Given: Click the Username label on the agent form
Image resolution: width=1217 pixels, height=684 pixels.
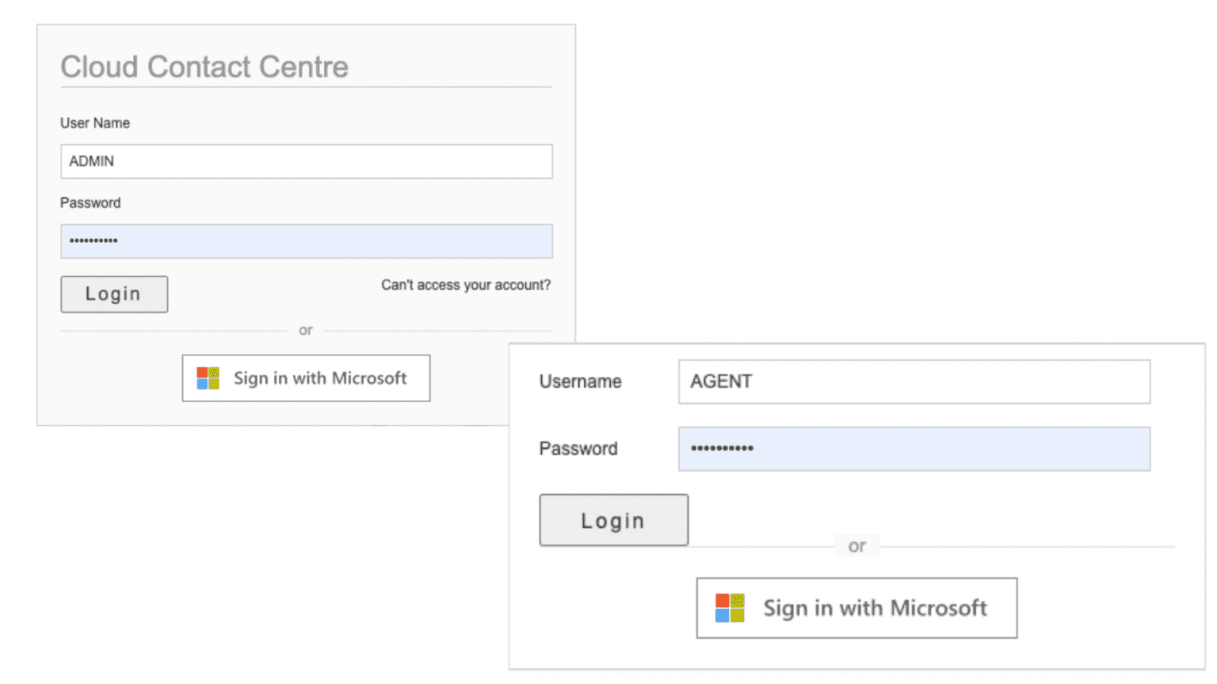Looking at the screenshot, I should (x=580, y=382).
